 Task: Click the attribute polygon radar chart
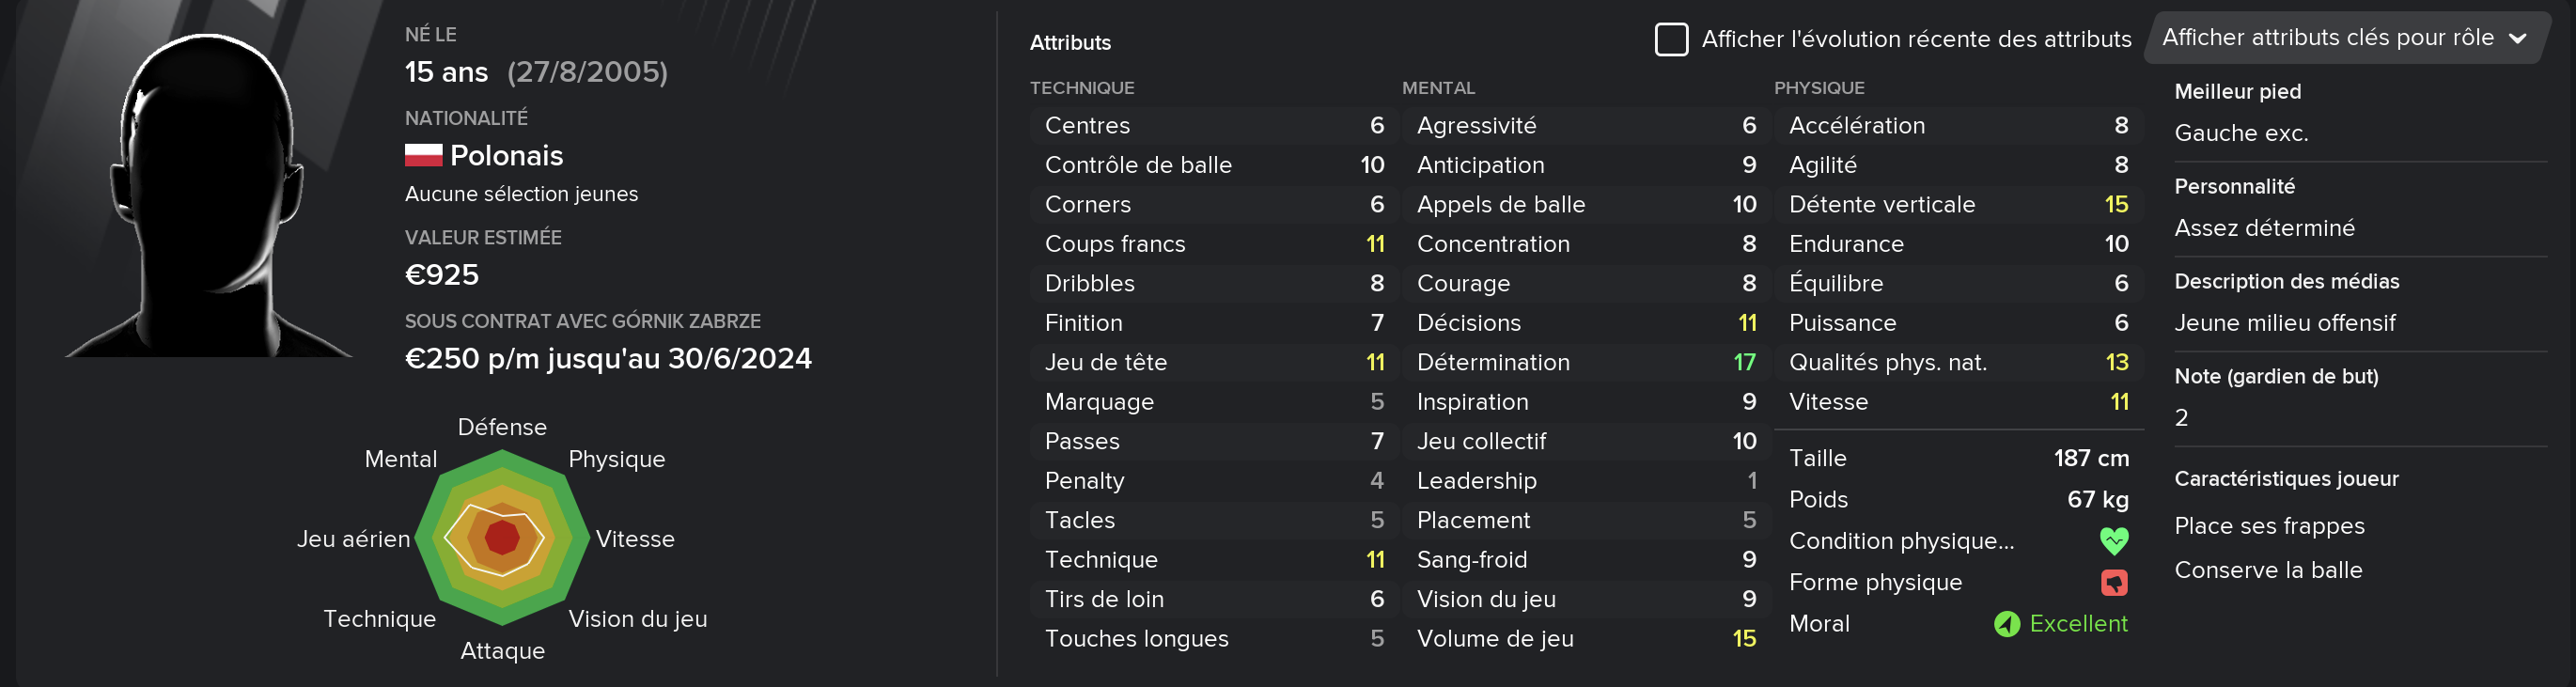pos(501,538)
